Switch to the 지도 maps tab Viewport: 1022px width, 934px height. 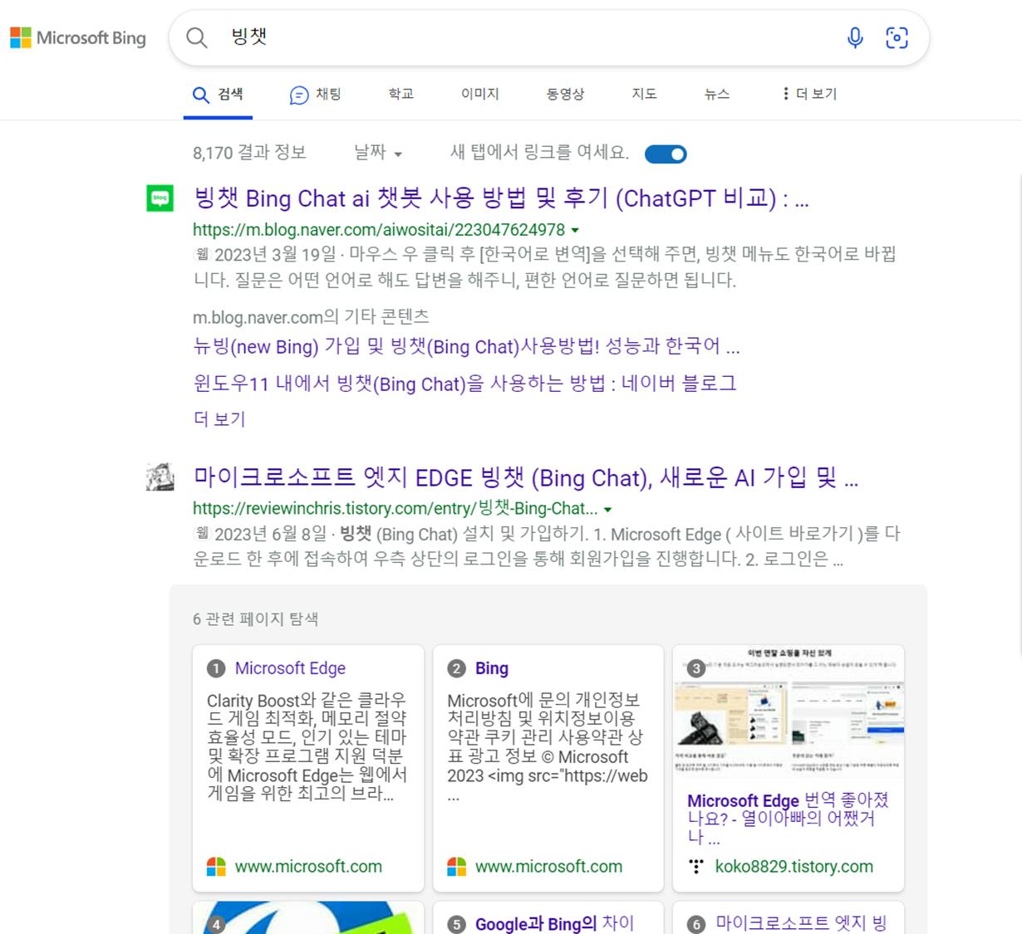(644, 94)
